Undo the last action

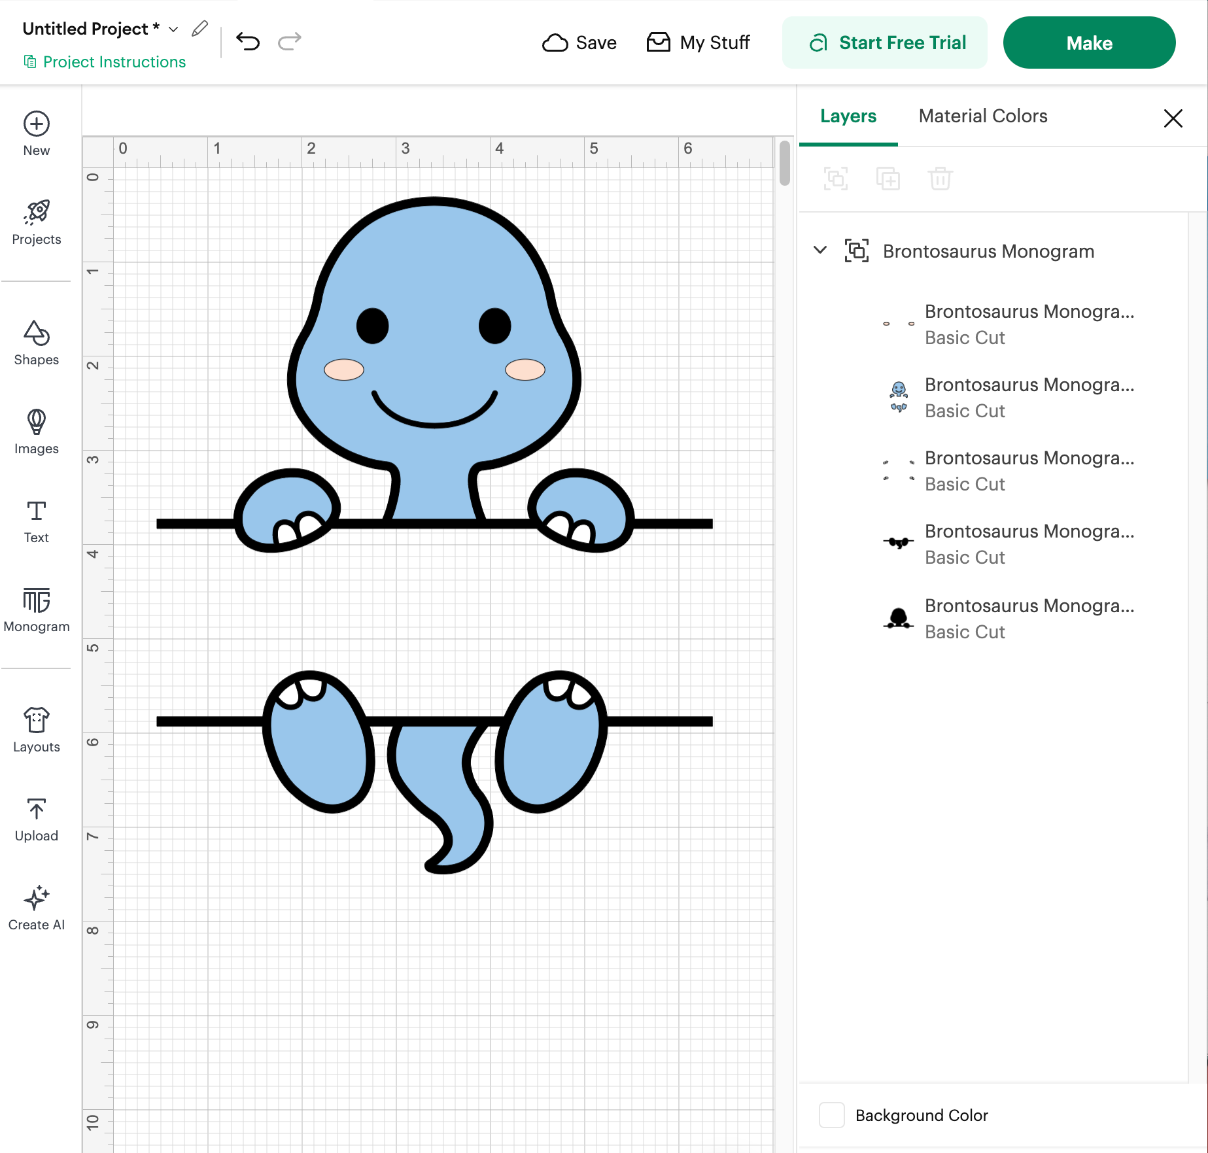point(248,42)
